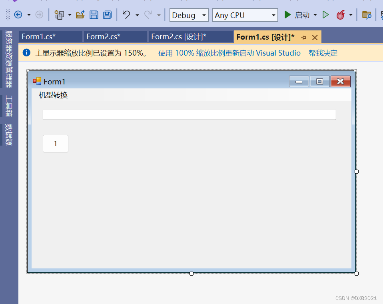This screenshot has height=304, width=383.
Task: Switch to the Form1.cs* tab
Action: [50, 37]
